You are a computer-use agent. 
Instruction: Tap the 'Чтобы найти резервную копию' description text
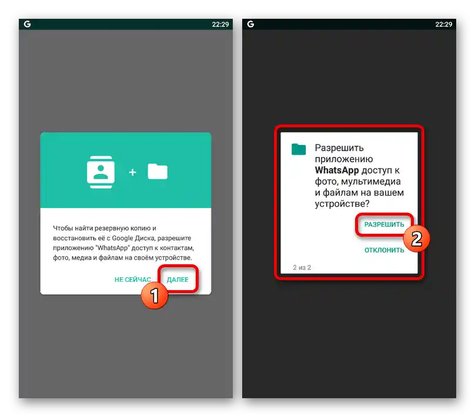click(x=123, y=243)
